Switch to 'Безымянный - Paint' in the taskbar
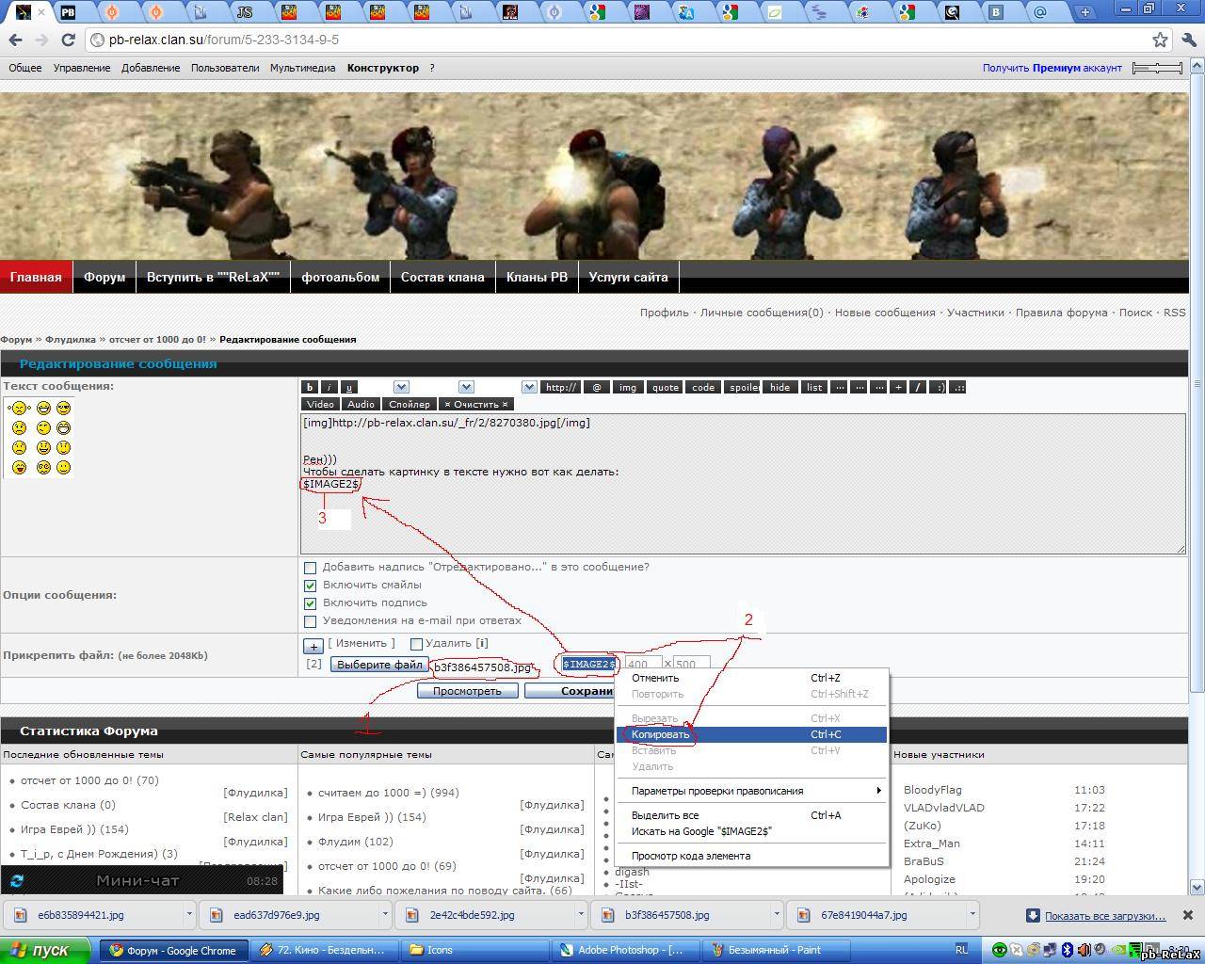Image resolution: width=1205 pixels, height=964 pixels. click(777, 950)
